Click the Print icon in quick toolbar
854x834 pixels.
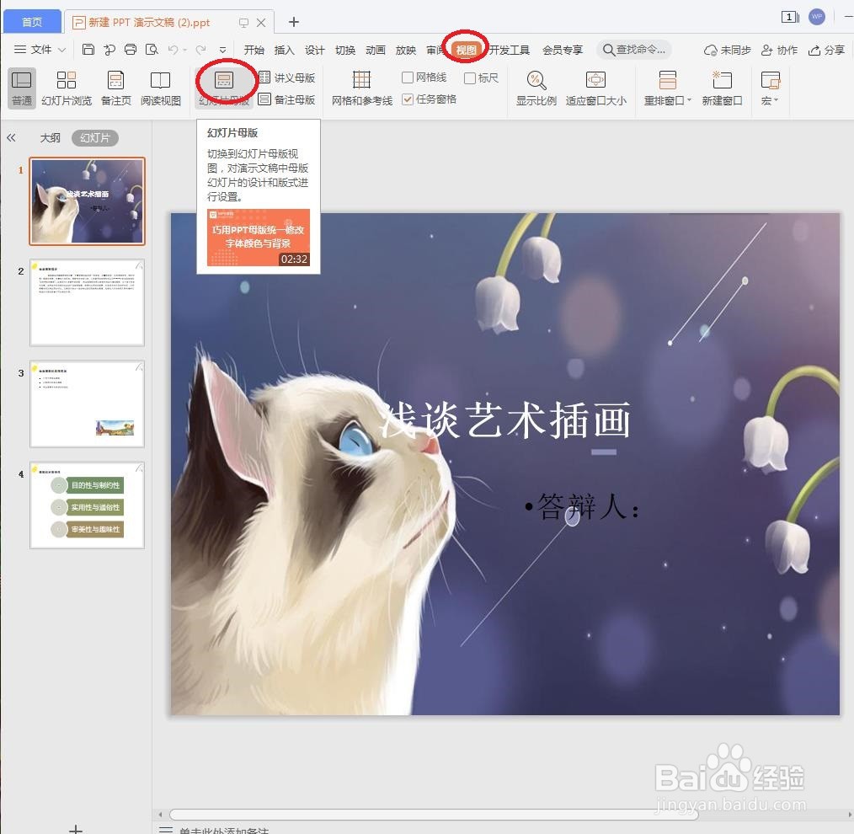[x=131, y=50]
